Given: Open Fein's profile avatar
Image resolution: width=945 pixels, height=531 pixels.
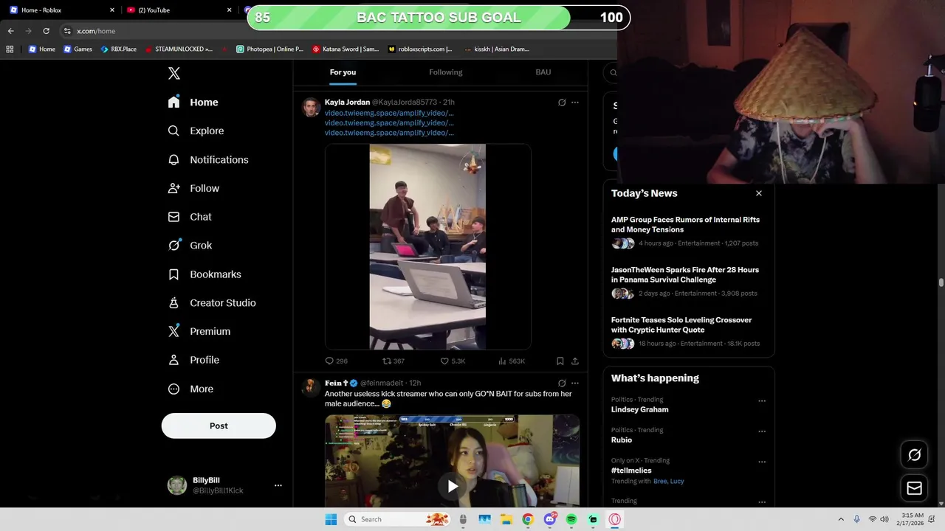Looking at the screenshot, I should tap(311, 387).
